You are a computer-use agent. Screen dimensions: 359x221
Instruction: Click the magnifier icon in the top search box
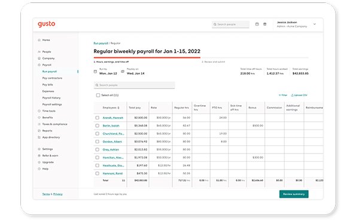pyautogui.click(x=215, y=24)
